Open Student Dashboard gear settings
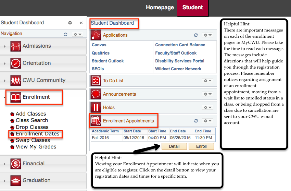 click(70, 23)
